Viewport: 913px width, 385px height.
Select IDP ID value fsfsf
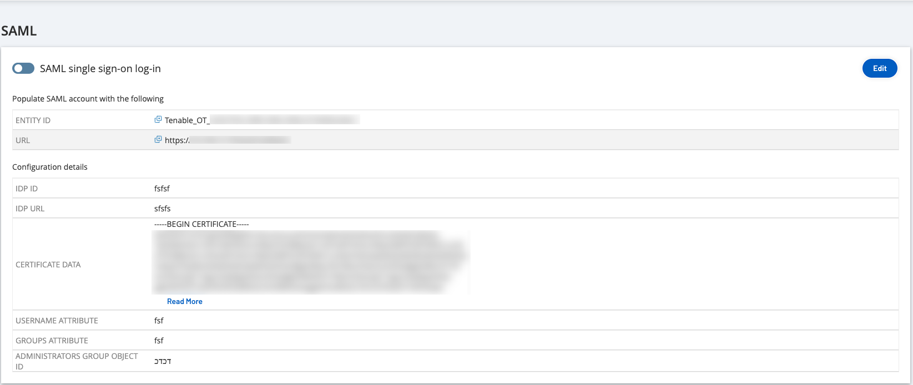click(162, 189)
